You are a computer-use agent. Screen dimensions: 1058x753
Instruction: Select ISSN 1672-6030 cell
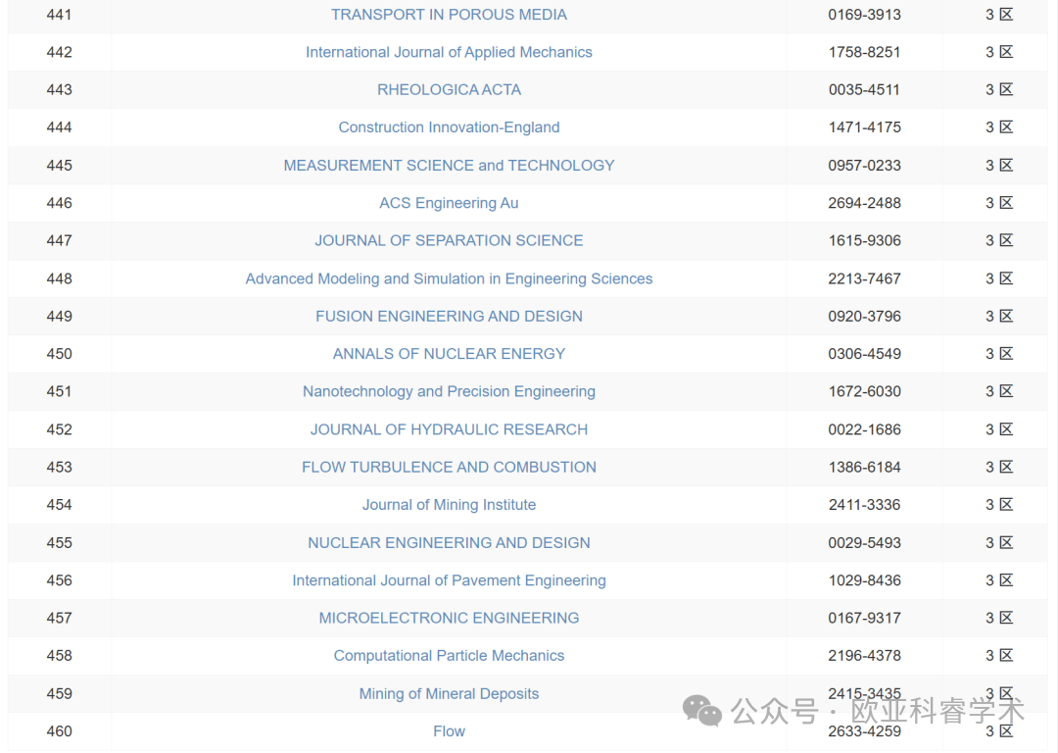(x=864, y=391)
